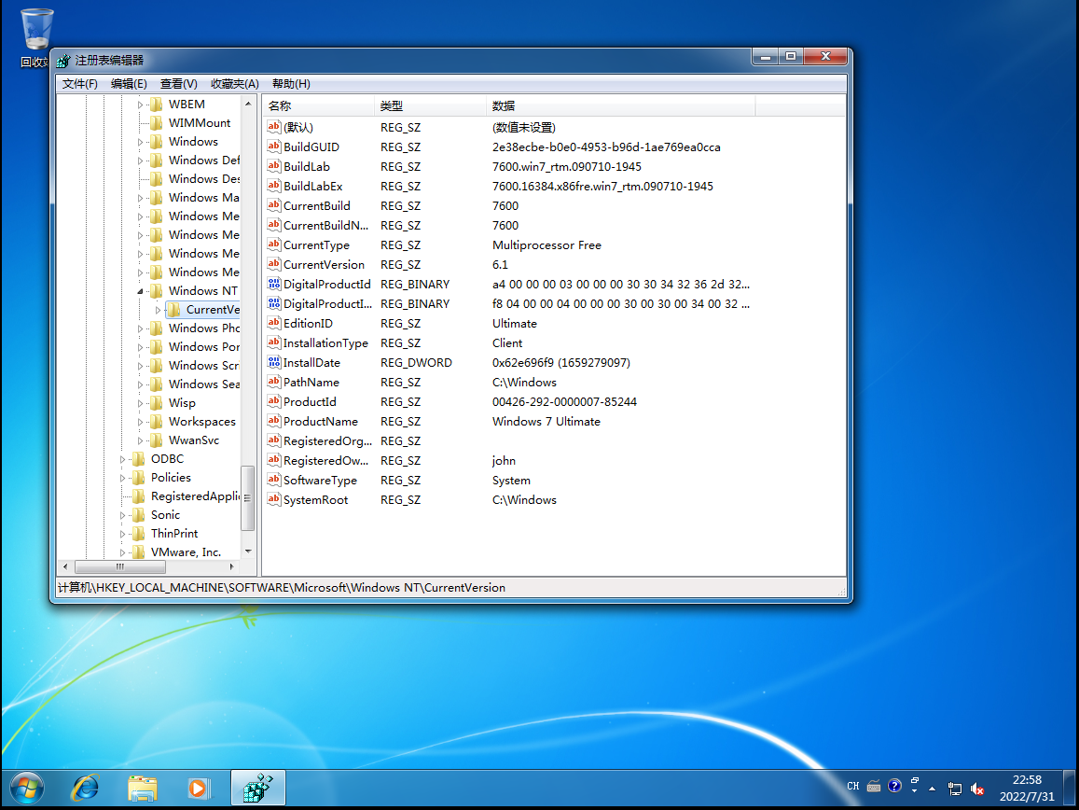Sort by the 名称 column header

[x=319, y=106]
